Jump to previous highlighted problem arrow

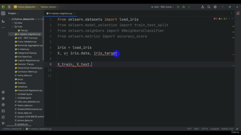(229, 19)
